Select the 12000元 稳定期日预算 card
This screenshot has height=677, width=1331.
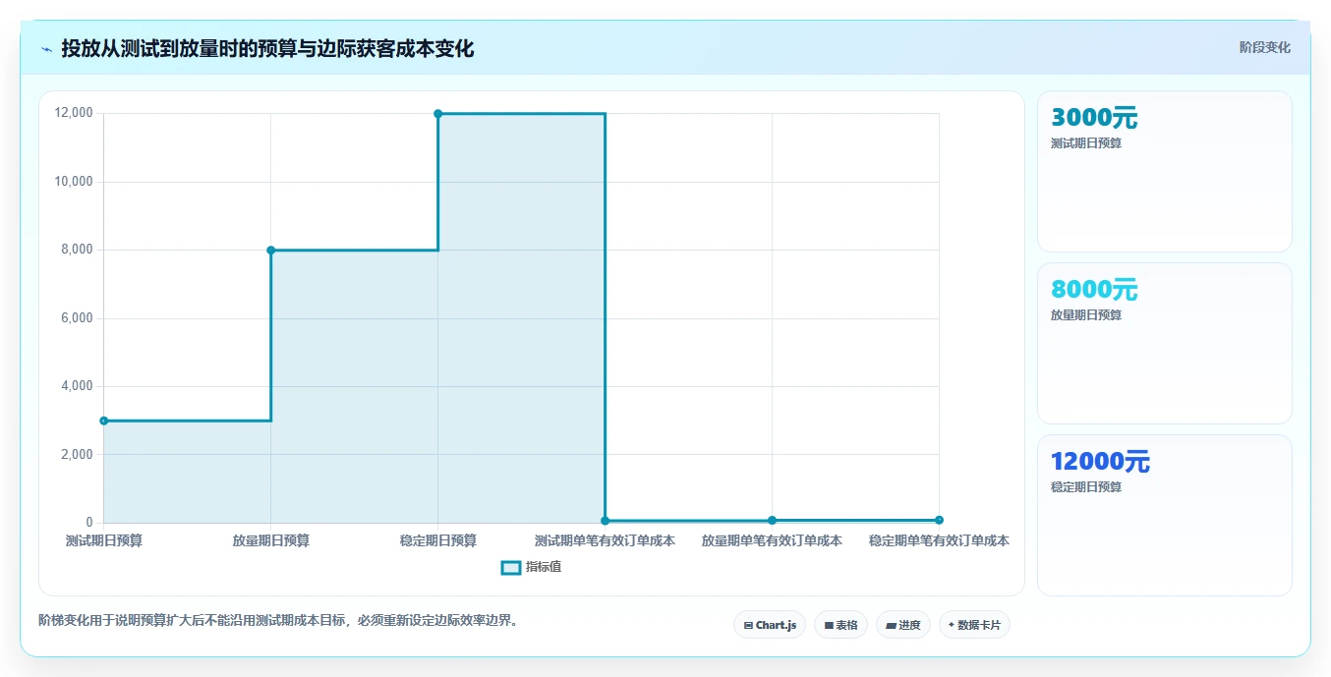tap(1165, 515)
